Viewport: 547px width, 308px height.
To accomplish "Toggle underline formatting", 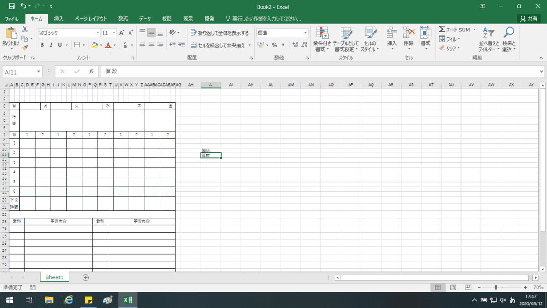I will point(60,45).
